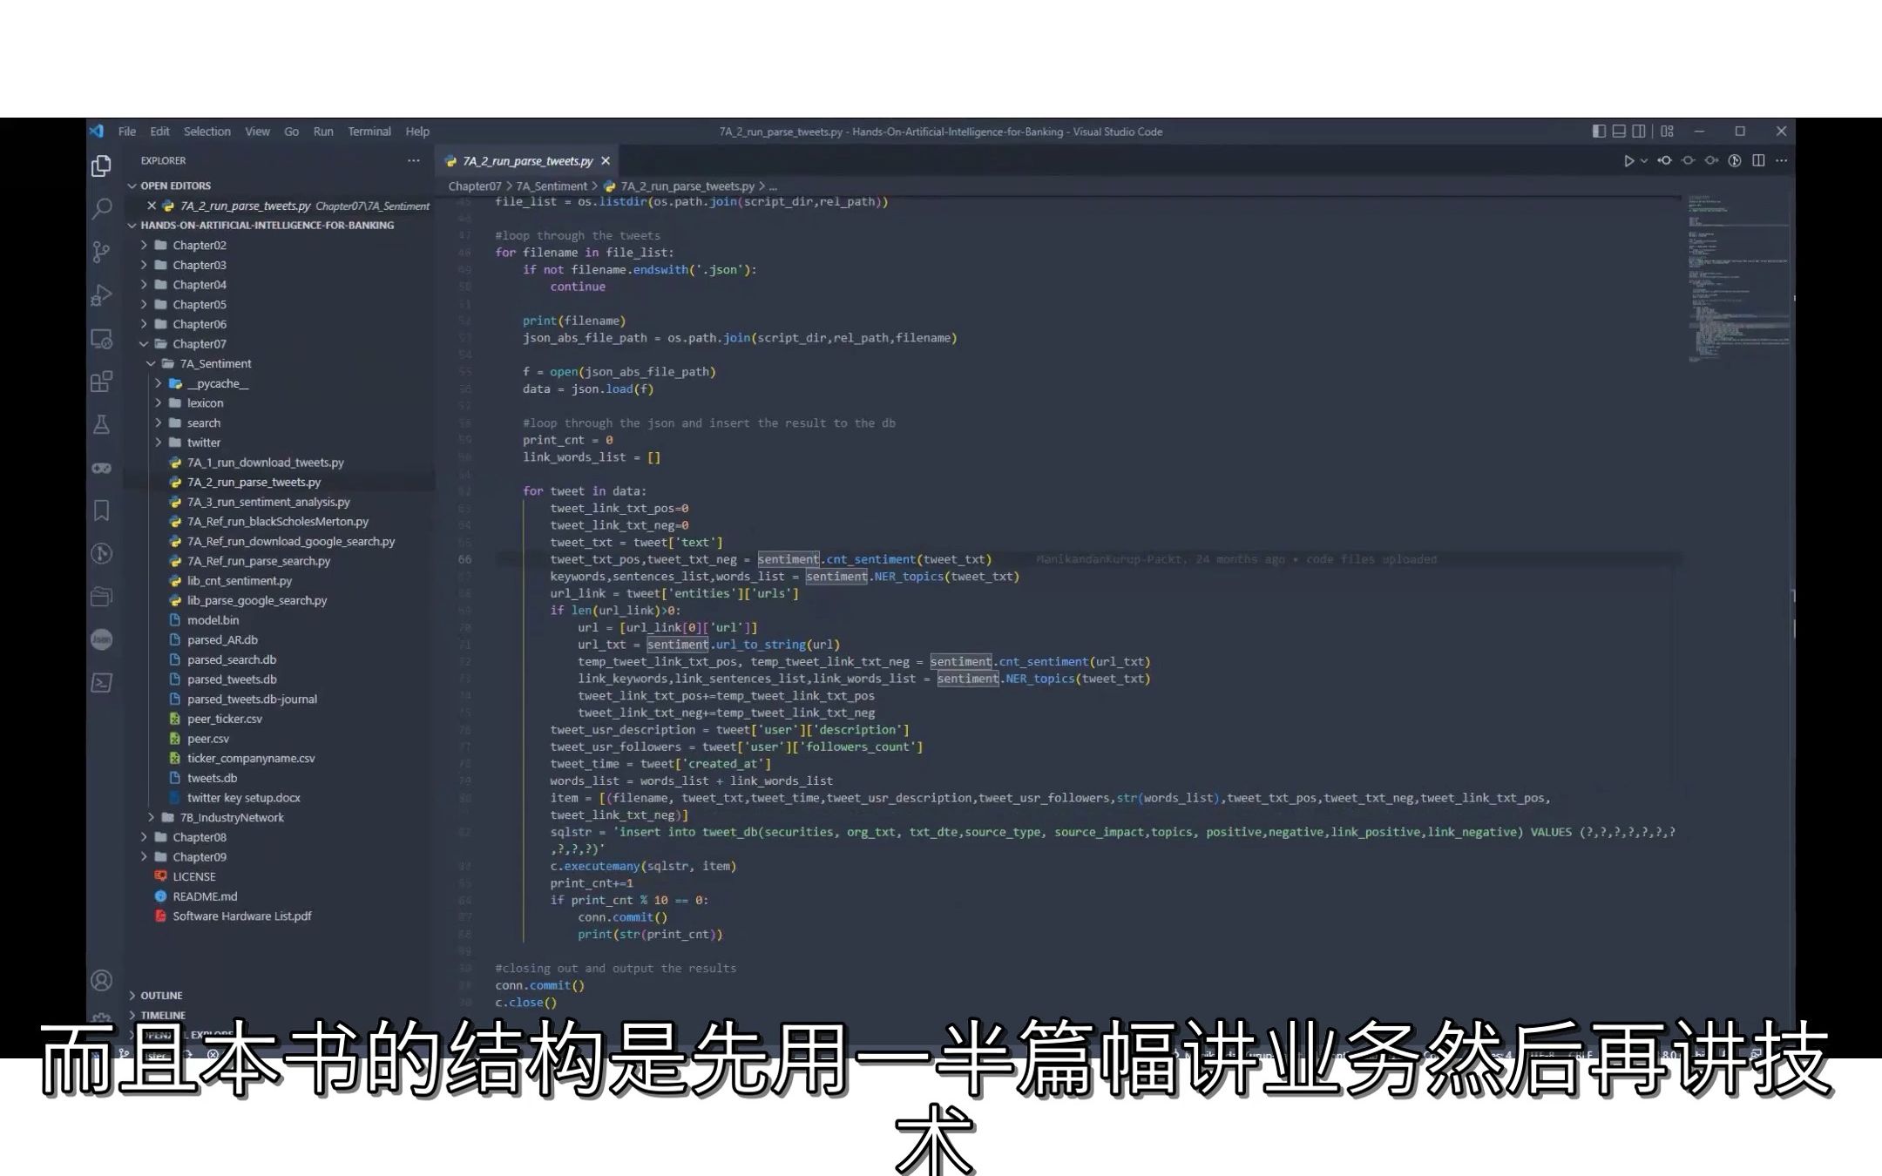Open the Search view in activity bar
The width and height of the screenshot is (1882, 1176).
[102, 208]
